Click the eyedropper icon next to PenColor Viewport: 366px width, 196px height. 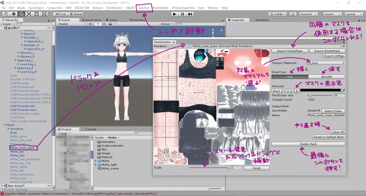click(x=344, y=90)
